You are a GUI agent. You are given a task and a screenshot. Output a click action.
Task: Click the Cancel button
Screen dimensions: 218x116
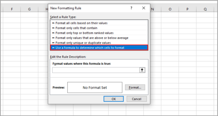(x=136, y=99)
